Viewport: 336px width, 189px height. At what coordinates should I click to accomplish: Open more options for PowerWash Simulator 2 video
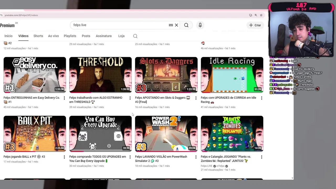196,157
